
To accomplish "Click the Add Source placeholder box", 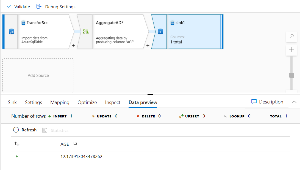I will [38, 75].
